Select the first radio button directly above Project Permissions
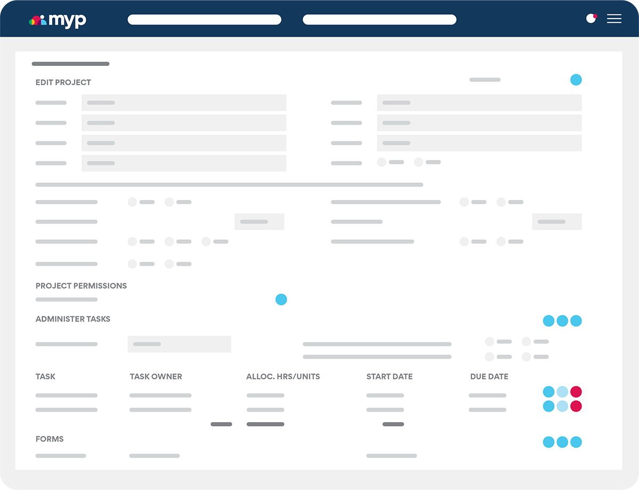The height and width of the screenshot is (490, 639). coord(133,264)
